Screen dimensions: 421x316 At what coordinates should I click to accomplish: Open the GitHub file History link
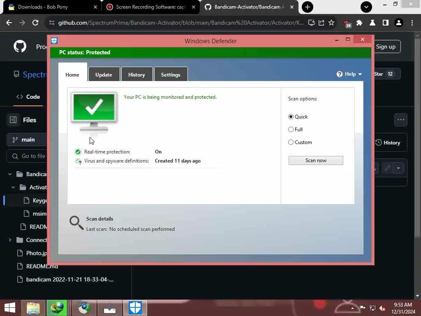tap(388, 143)
